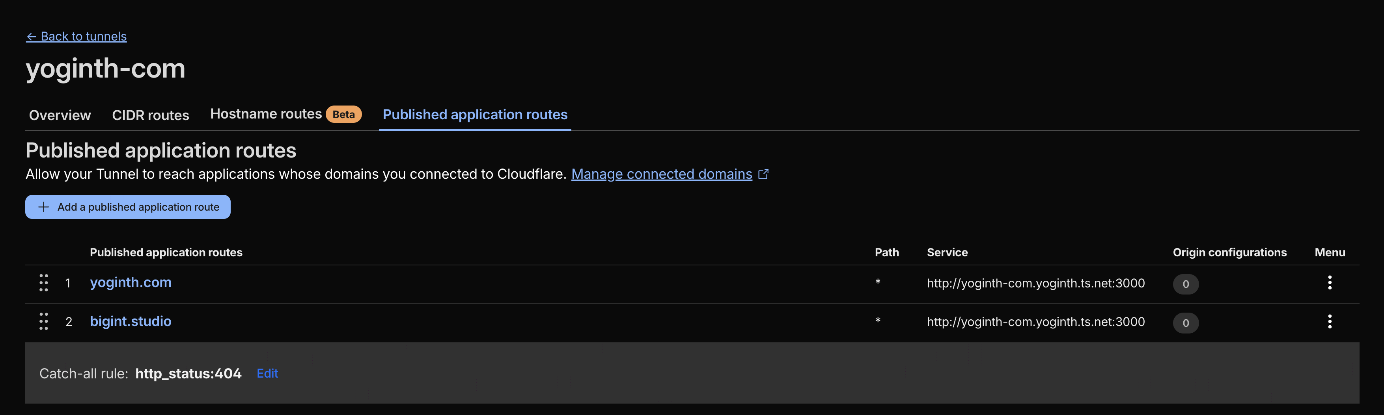The height and width of the screenshot is (415, 1384).
Task: Go to the Hostname routes tab
Action: [266, 114]
